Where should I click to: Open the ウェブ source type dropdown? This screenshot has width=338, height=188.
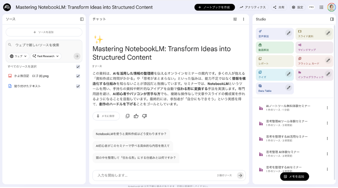tap(19, 56)
